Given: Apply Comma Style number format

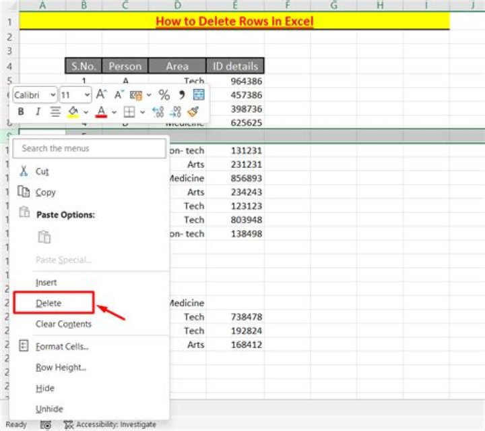Looking at the screenshot, I should pos(181,95).
